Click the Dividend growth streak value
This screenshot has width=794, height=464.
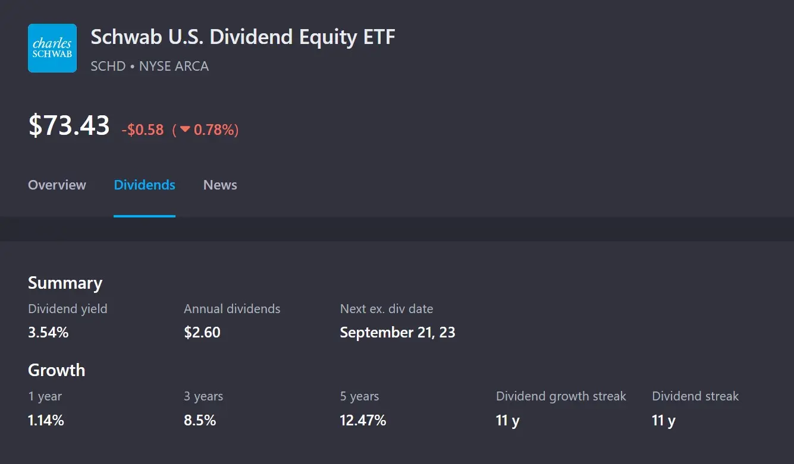point(507,421)
